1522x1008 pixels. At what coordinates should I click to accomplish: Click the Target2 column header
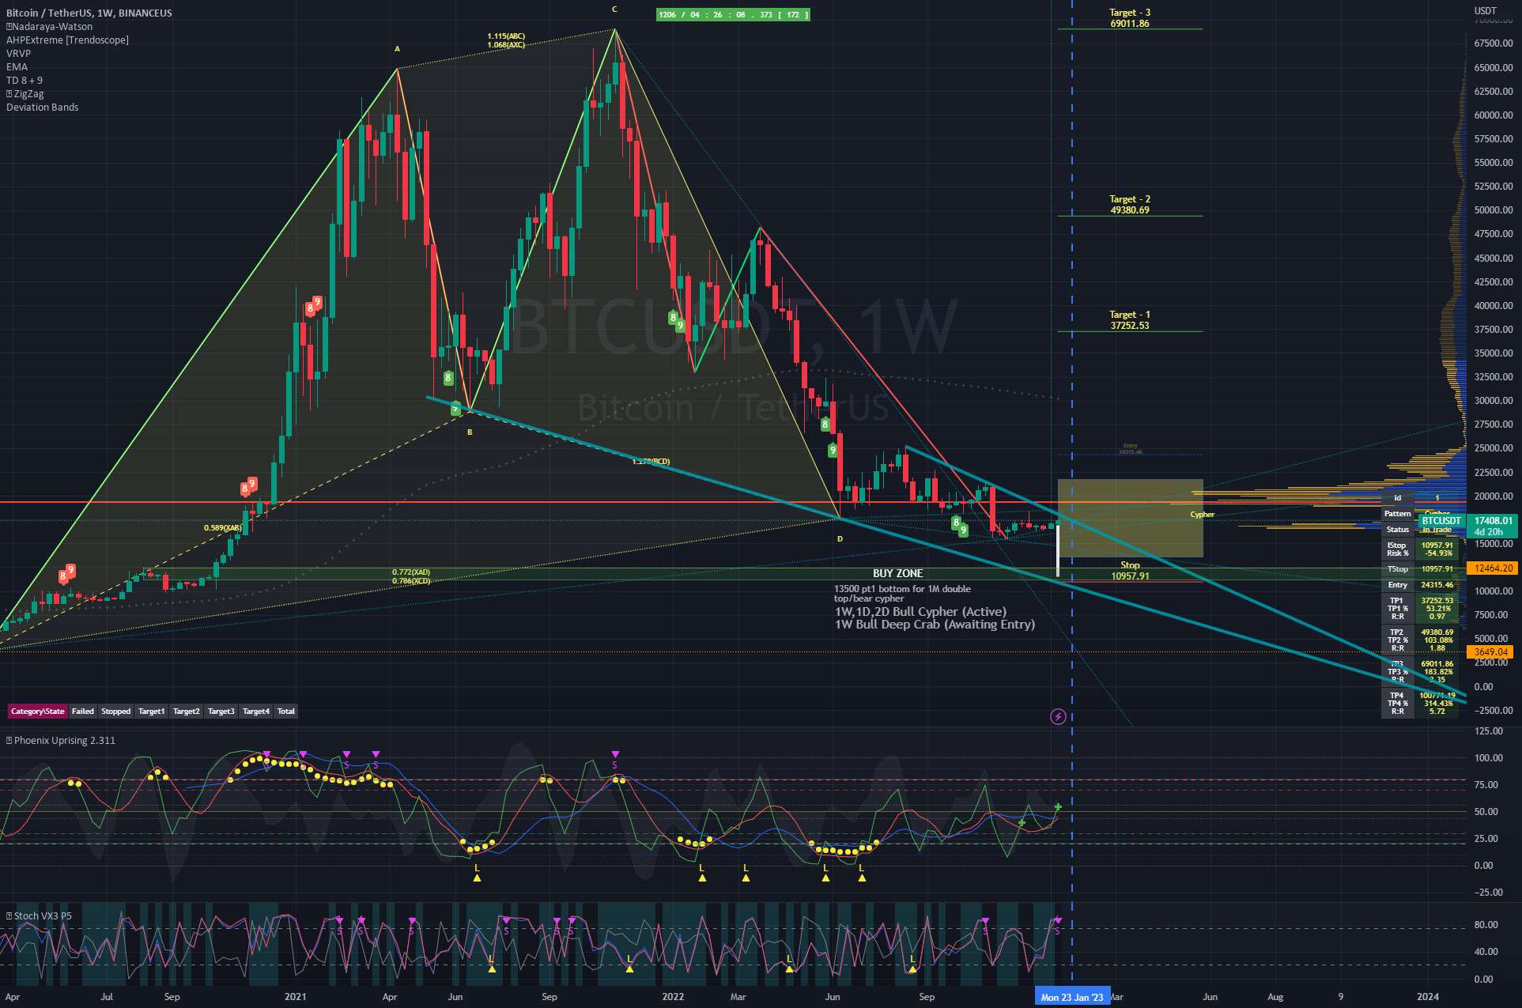pos(186,712)
